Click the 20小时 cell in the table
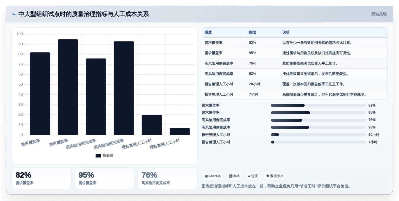 click(255, 84)
